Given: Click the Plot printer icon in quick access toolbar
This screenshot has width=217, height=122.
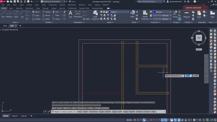Looking at the screenshot, I should [x=28, y=1].
